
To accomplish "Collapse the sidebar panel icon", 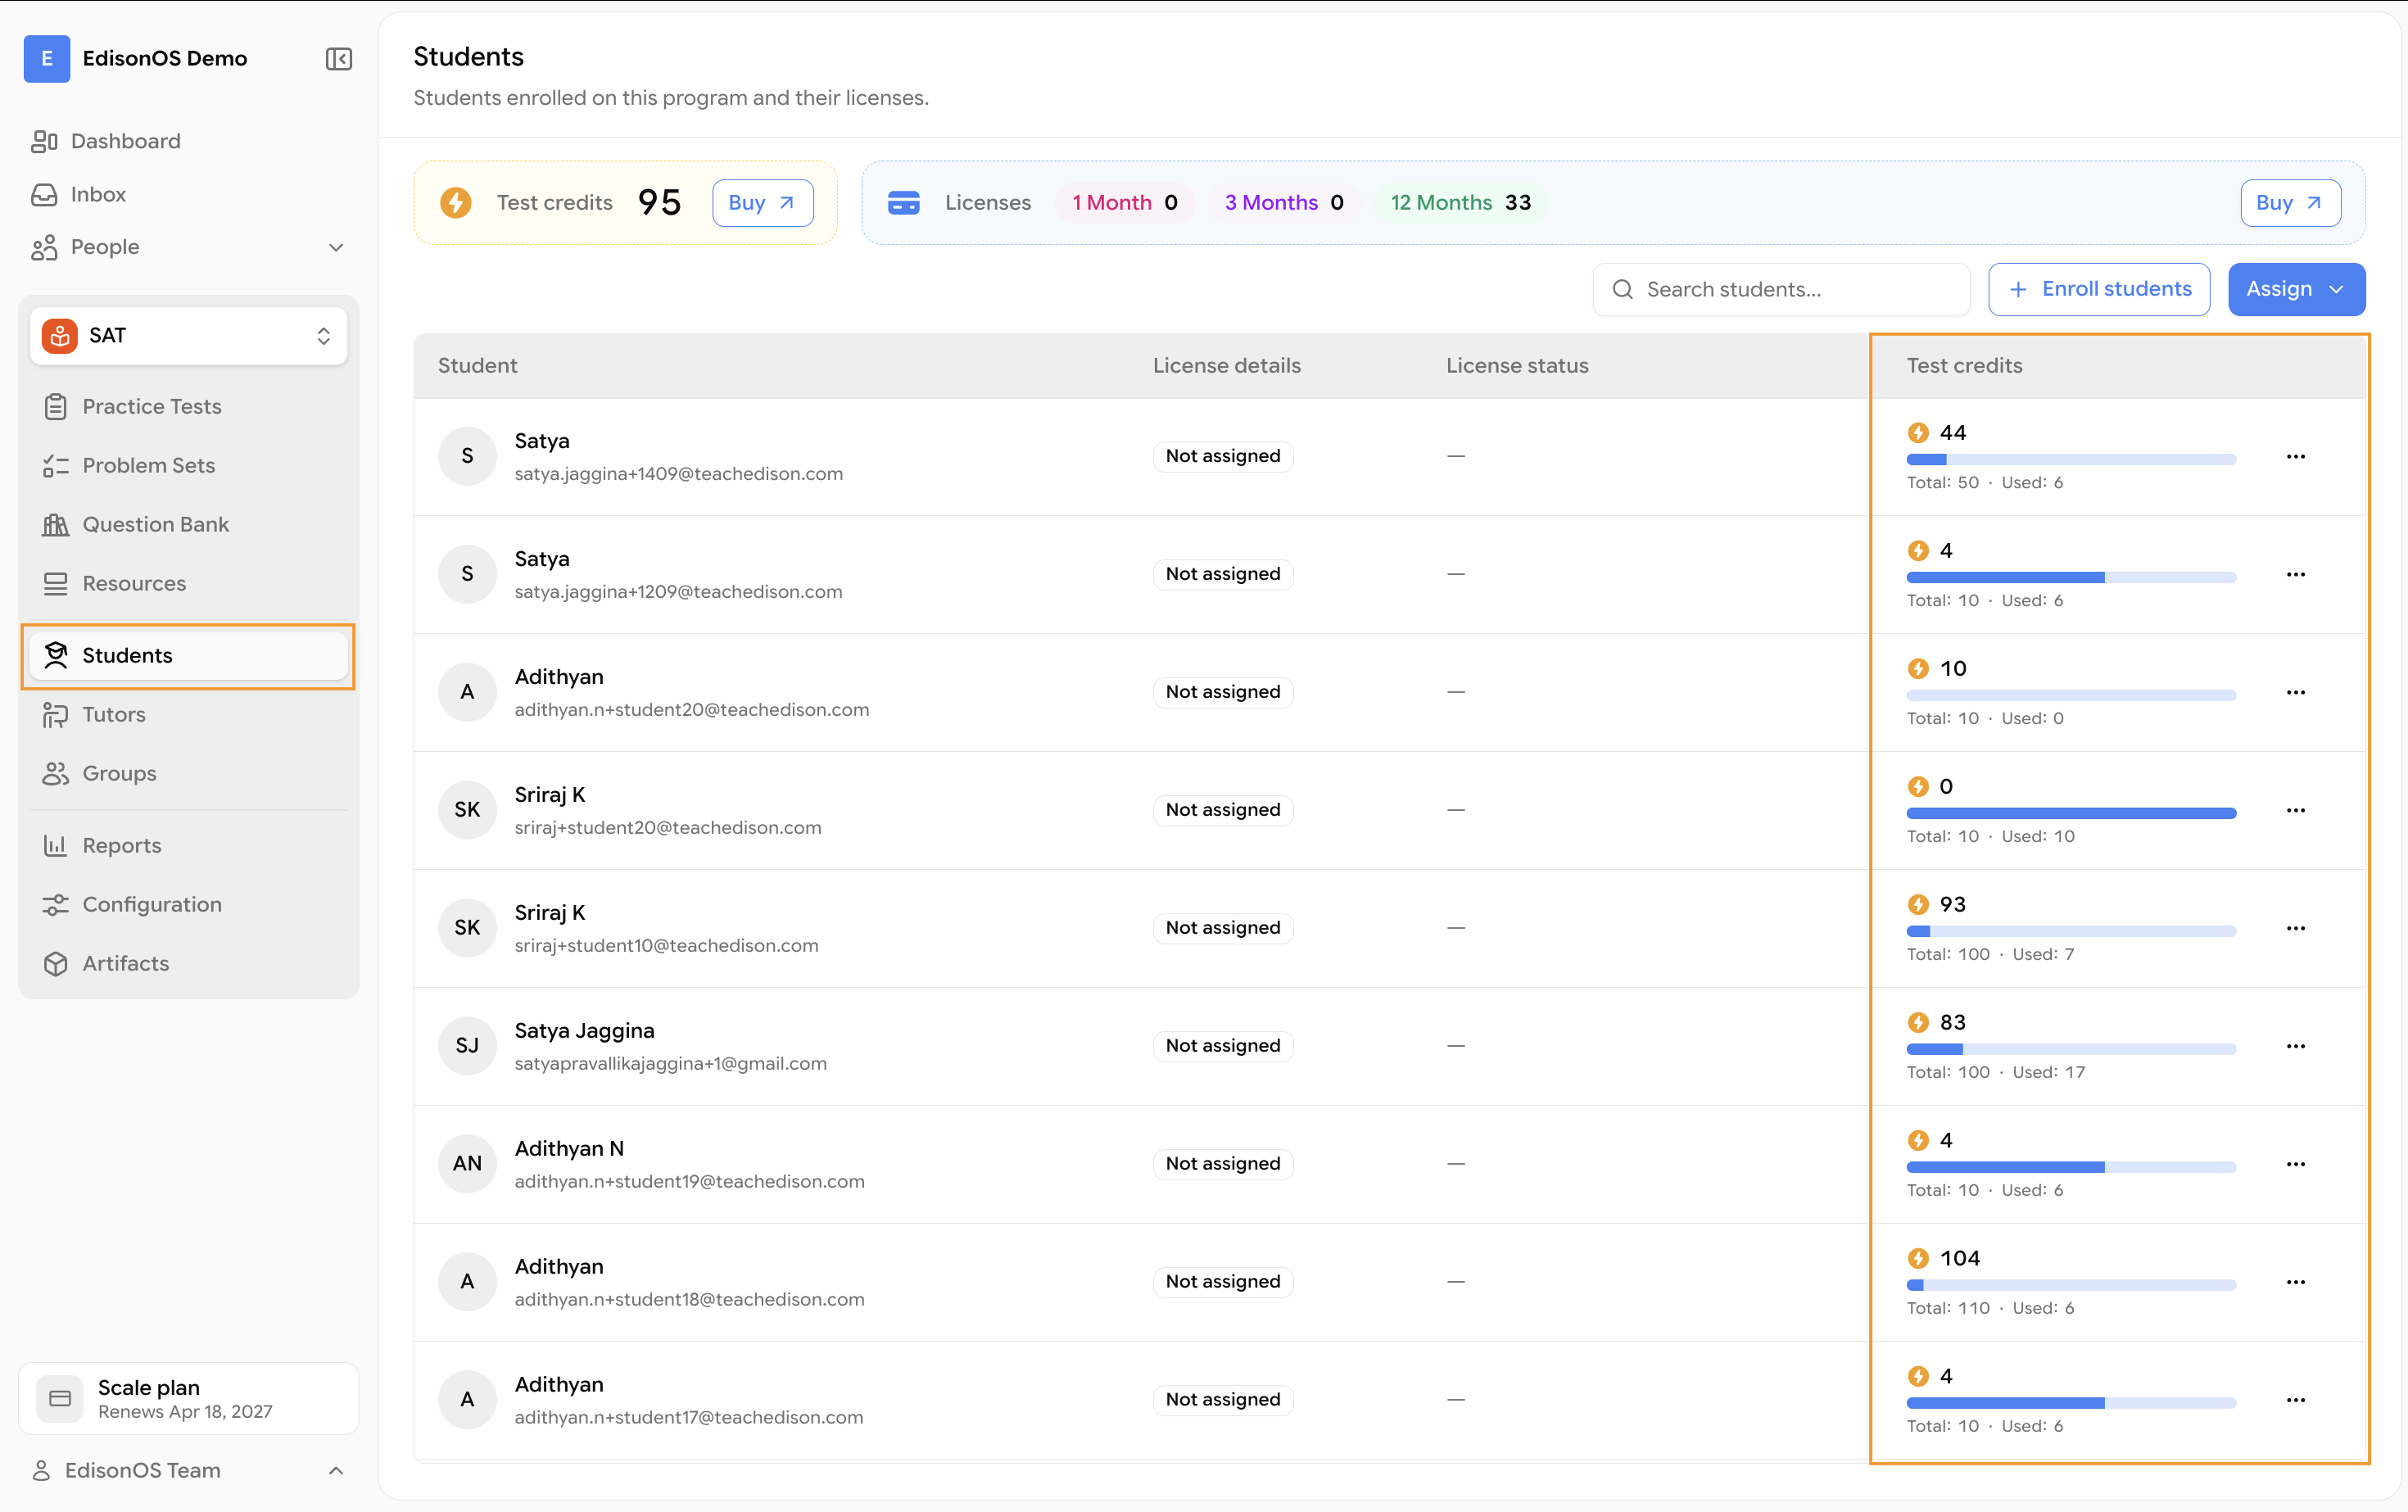I will [339, 59].
